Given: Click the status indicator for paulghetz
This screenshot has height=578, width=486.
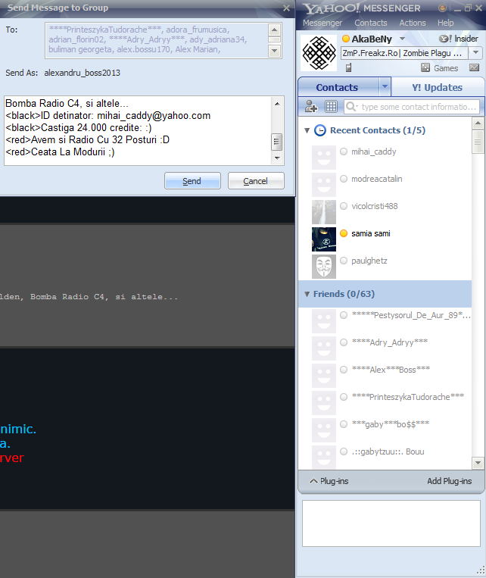Looking at the screenshot, I should pos(344,261).
